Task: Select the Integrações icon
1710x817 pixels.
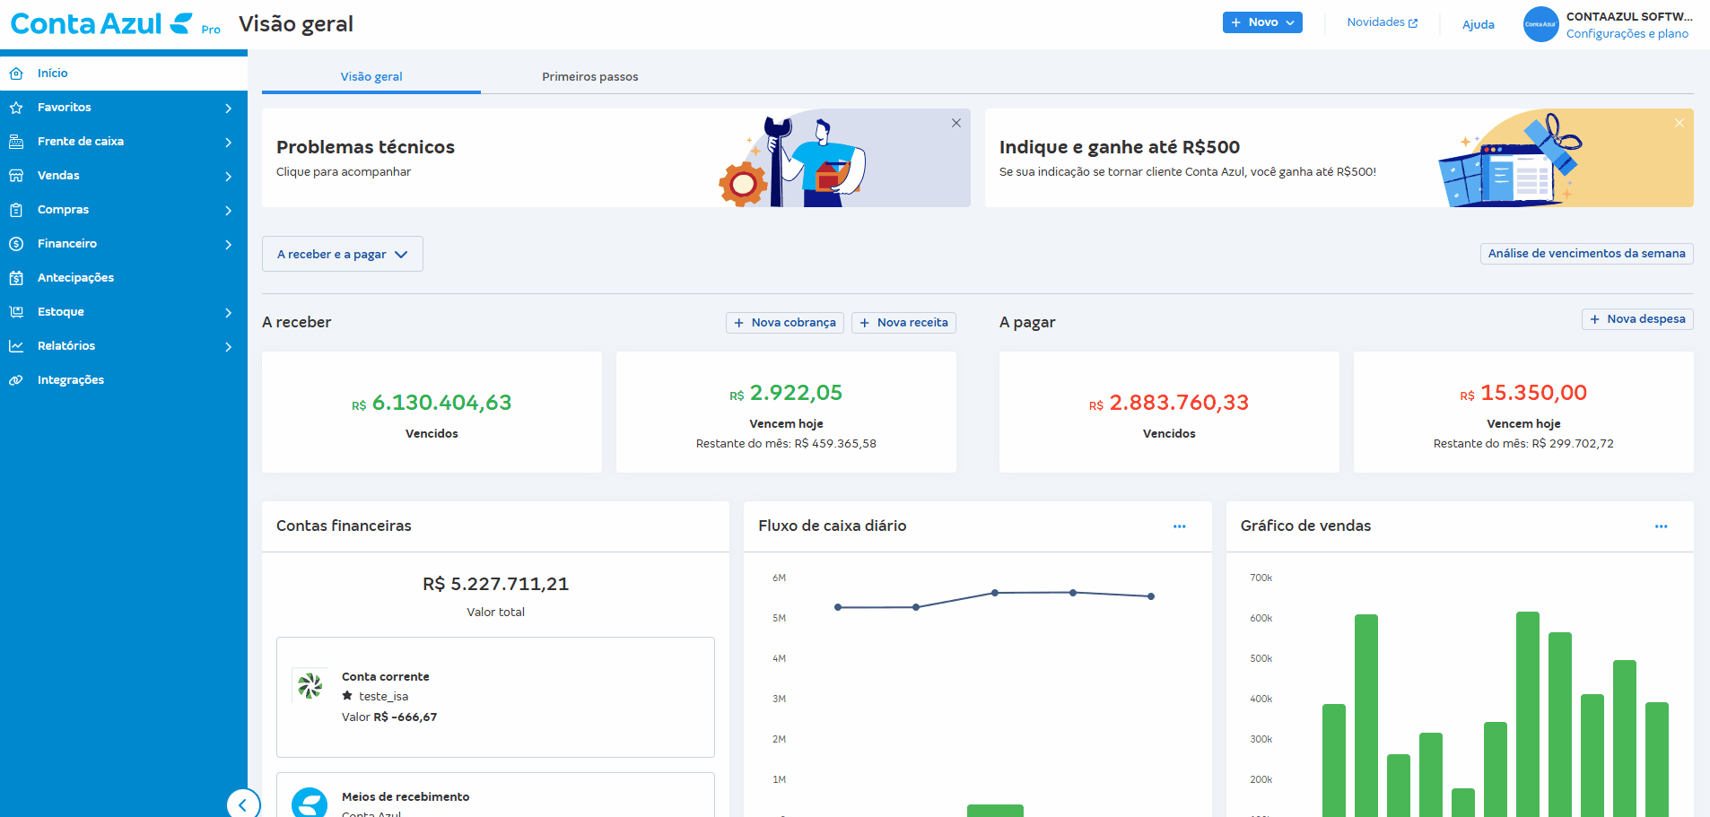Action: point(16,379)
